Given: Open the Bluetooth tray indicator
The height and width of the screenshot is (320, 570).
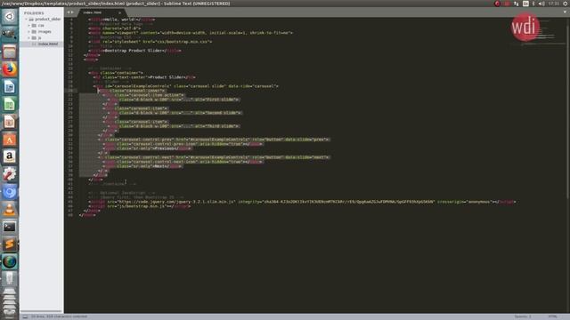Looking at the screenshot, I should pyautogui.click(x=533, y=4).
